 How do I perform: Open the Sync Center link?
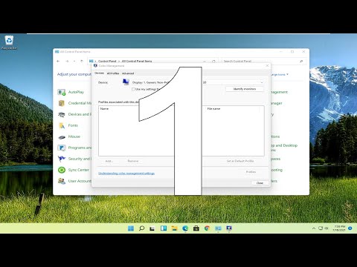[x=79, y=170]
